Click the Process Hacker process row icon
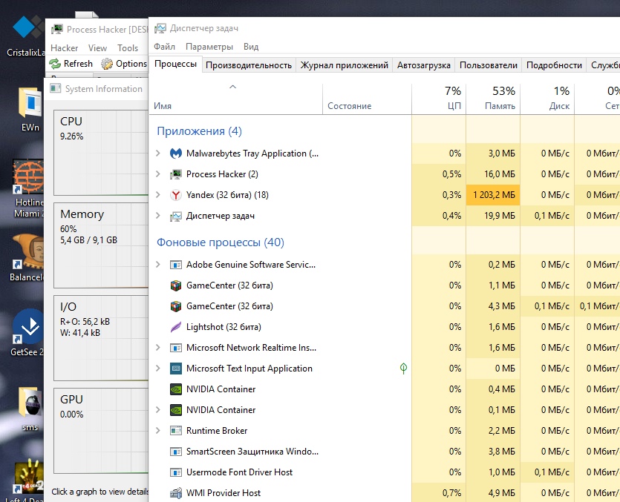This screenshot has width=620, height=502. click(x=176, y=174)
